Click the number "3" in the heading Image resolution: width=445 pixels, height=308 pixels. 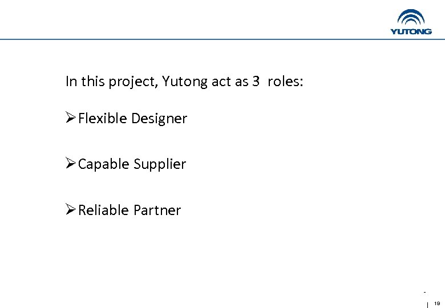click(x=256, y=82)
